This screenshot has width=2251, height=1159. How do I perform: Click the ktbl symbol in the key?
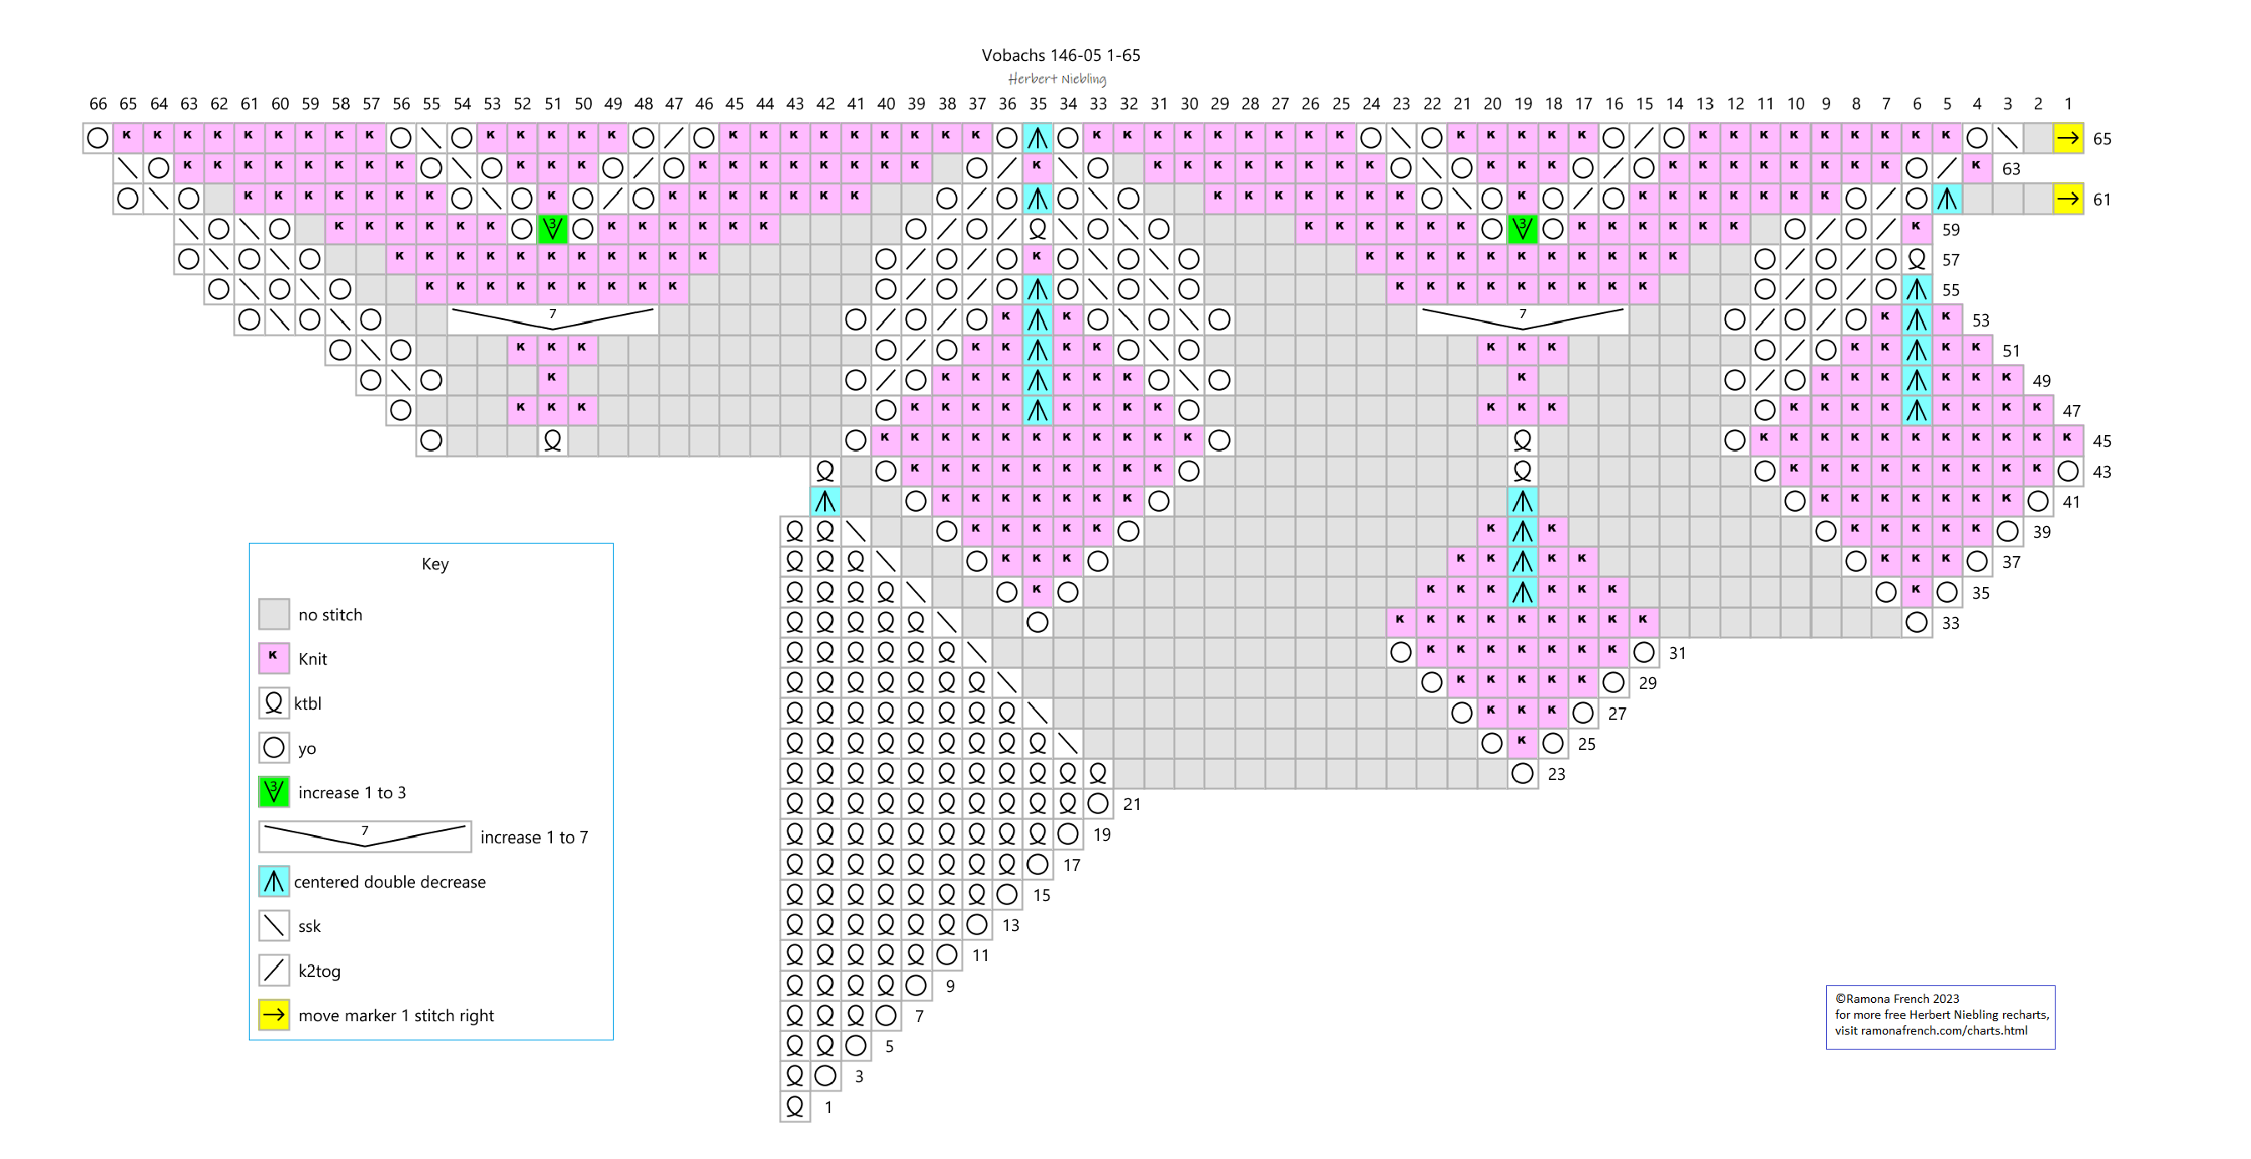(x=274, y=703)
